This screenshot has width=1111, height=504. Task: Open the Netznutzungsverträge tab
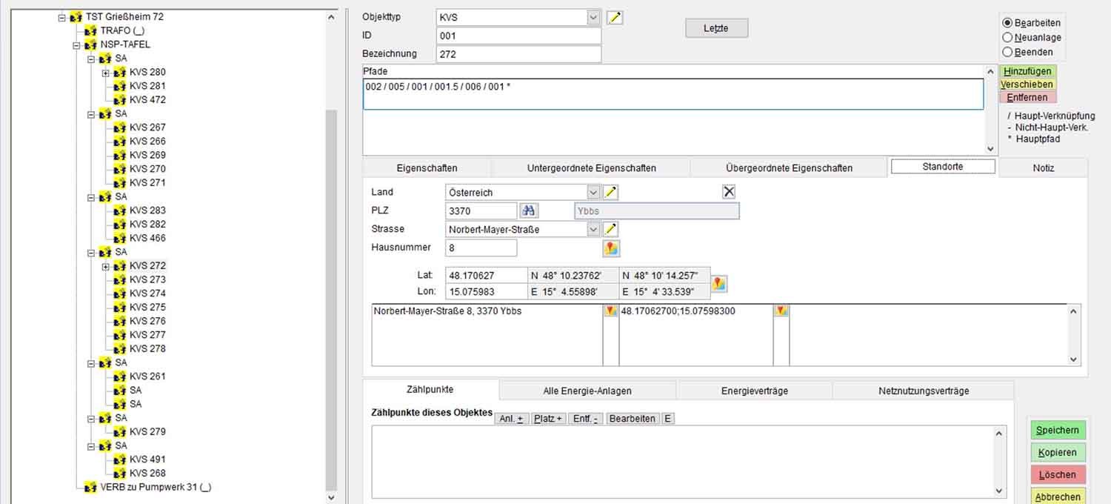[924, 391]
